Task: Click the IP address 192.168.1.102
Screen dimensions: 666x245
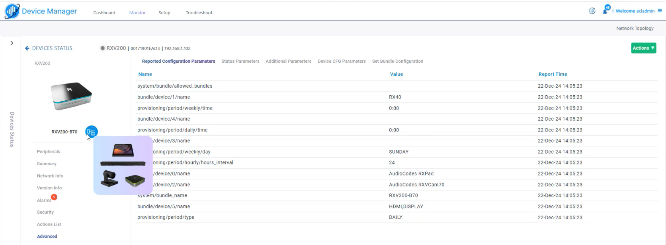Action: [x=178, y=48]
